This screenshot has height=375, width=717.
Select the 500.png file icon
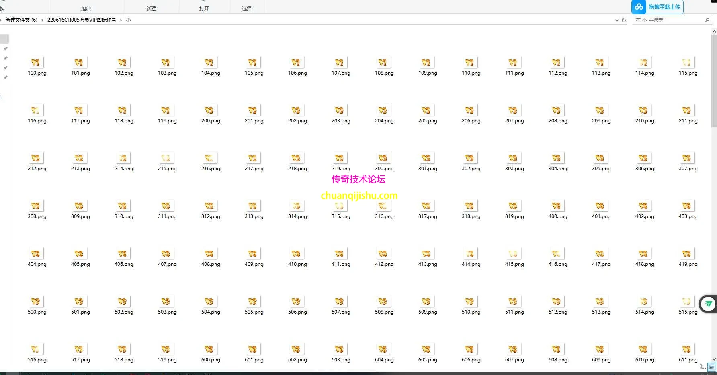(x=37, y=302)
